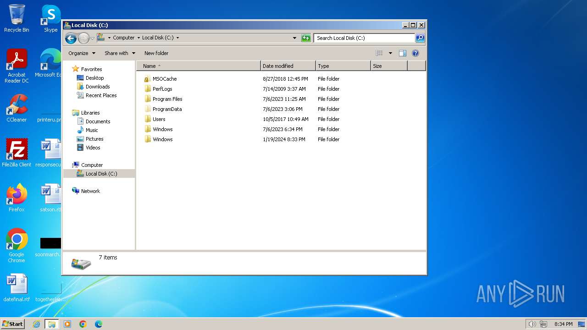Open the Start menu
The image size is (587, 330).
point(12,324)
